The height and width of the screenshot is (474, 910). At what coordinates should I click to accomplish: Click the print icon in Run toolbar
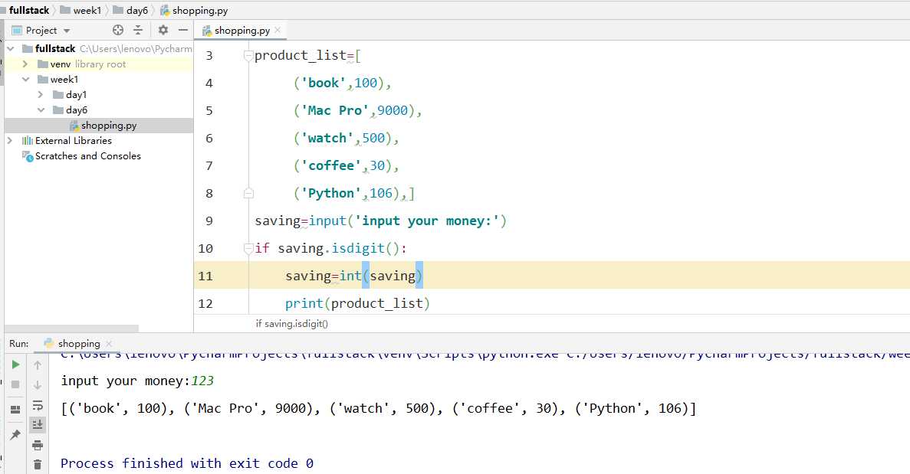point(38,445)
